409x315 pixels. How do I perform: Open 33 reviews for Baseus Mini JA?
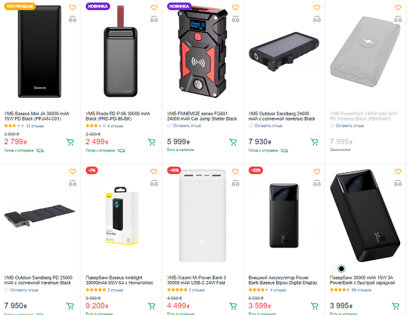click(x=34, y=127)
